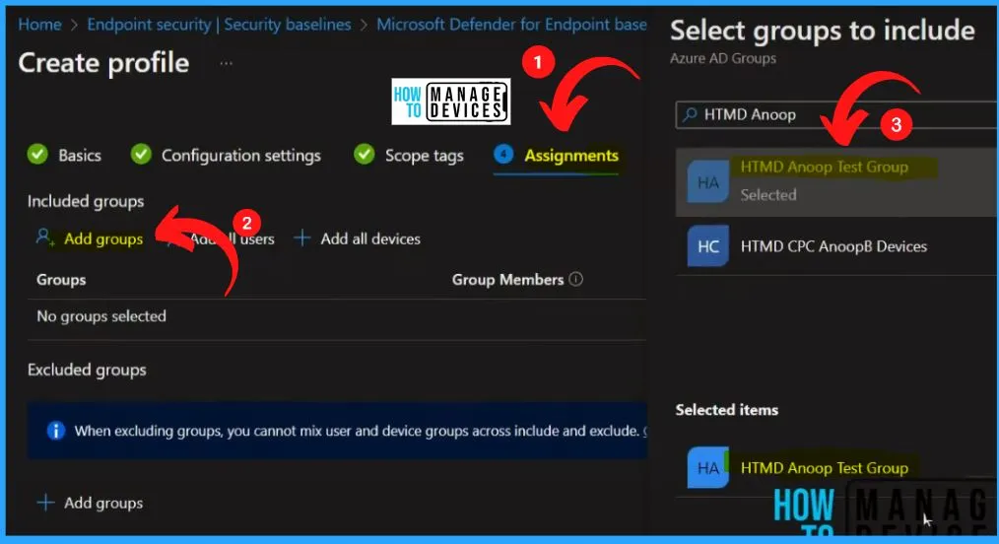
Task: Open the ellipsis menu beside Create profile
Action: 227,63
